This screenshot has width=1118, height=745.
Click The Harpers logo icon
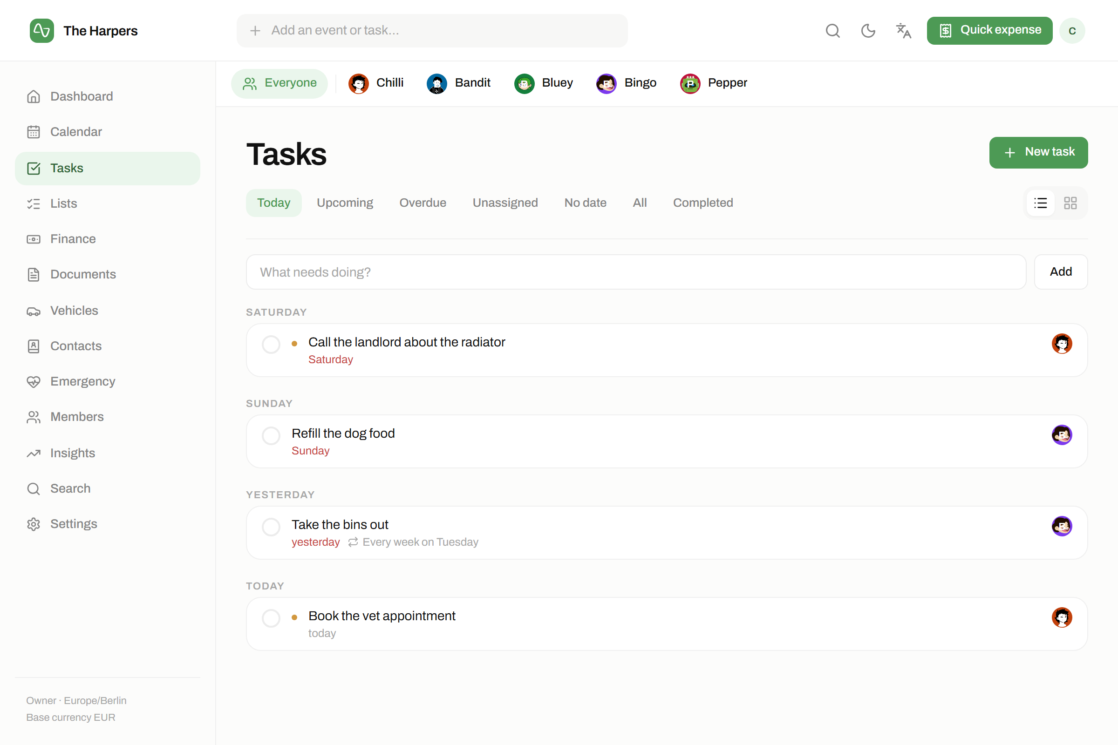pyautogui.click(x=42, y=31)
